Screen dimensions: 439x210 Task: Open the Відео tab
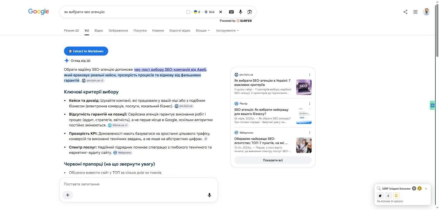(99, 30)
